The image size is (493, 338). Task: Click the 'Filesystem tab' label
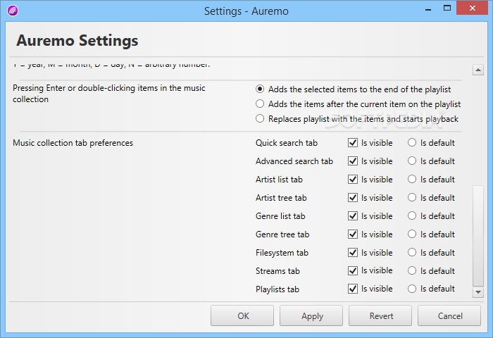282,253
